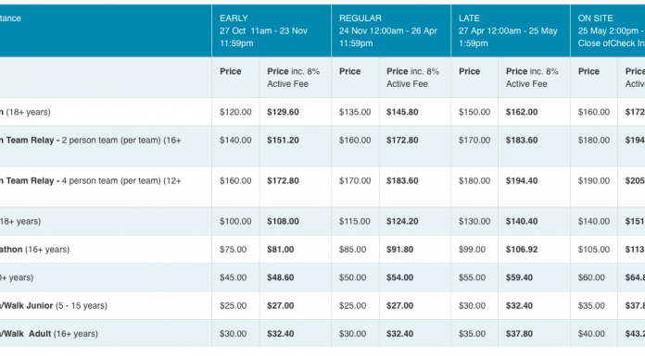This screenshot has height=356, width=645.
Task: Click the 2 person team relay row label
Action: click(91, 141)
